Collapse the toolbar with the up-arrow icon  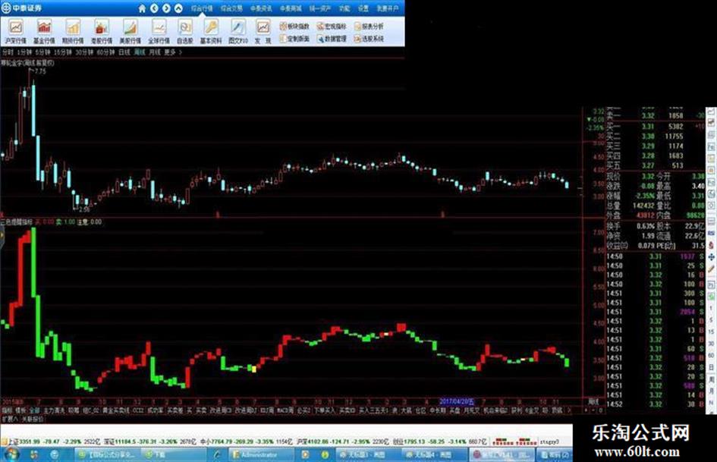click(179, 8)
